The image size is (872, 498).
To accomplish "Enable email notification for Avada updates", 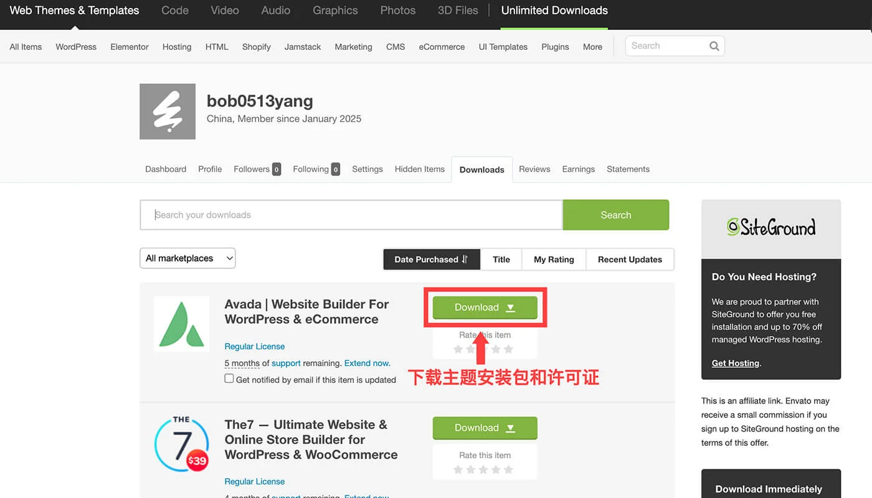I will 229,379.
